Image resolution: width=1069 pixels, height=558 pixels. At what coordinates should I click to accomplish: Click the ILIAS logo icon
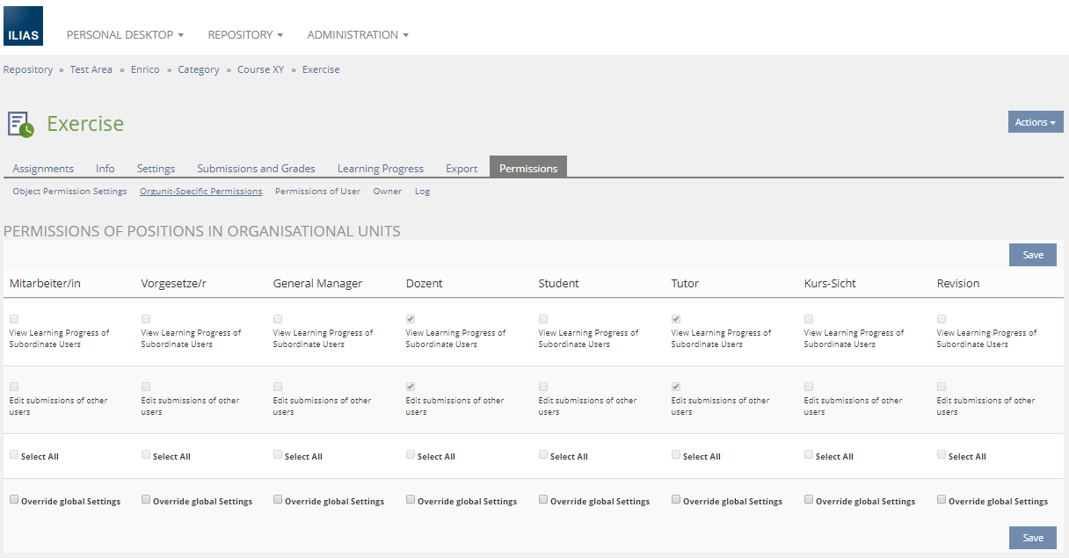[23, 26]
